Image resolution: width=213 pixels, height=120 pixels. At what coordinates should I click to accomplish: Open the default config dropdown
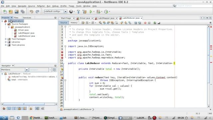click(66, 12)
